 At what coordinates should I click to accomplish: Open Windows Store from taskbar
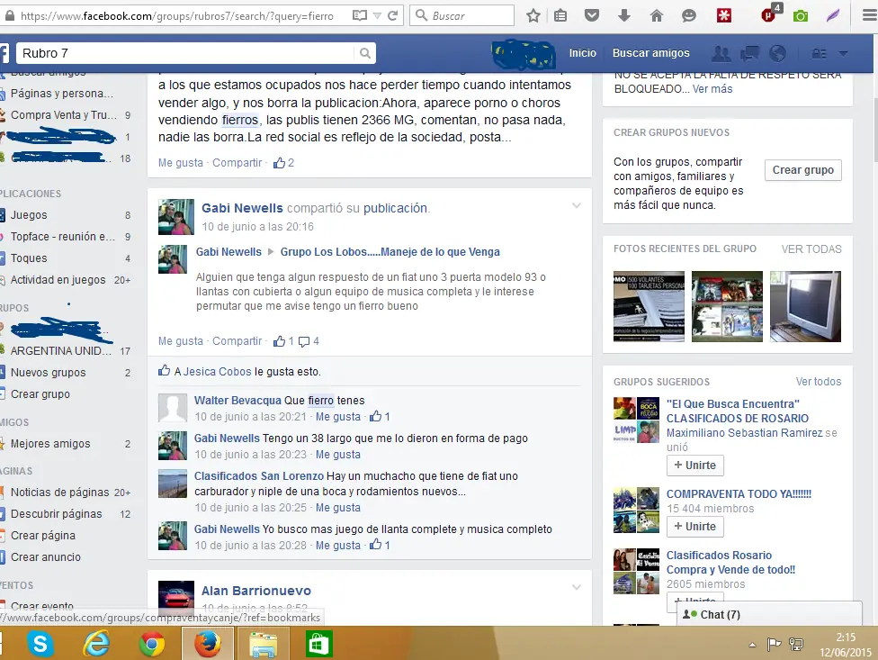(318, 644)
